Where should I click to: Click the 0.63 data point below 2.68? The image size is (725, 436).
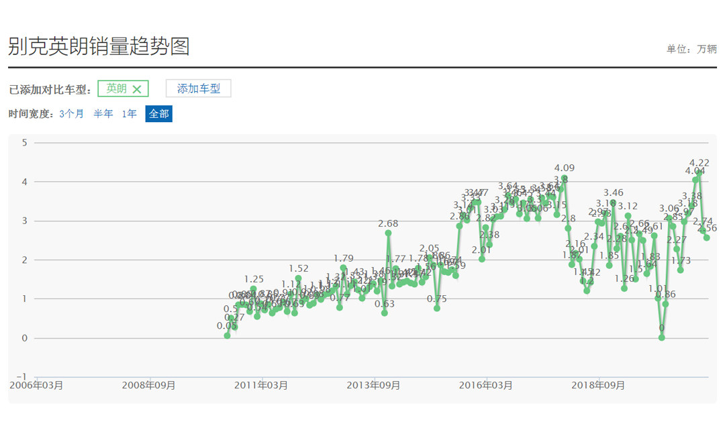tap(385, 313)
